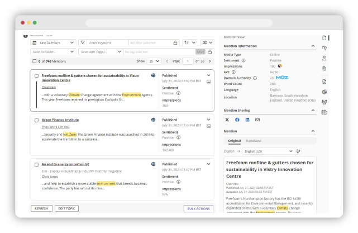Open globe icon on Green Finance Institute mention
This screenshot has width=358, height=233.
click(153, 120)
